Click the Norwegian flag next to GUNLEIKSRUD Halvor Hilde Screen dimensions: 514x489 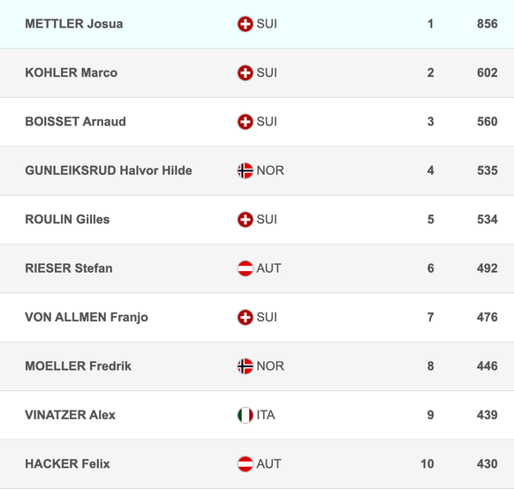pyautogui.click(x=246, y=170)
